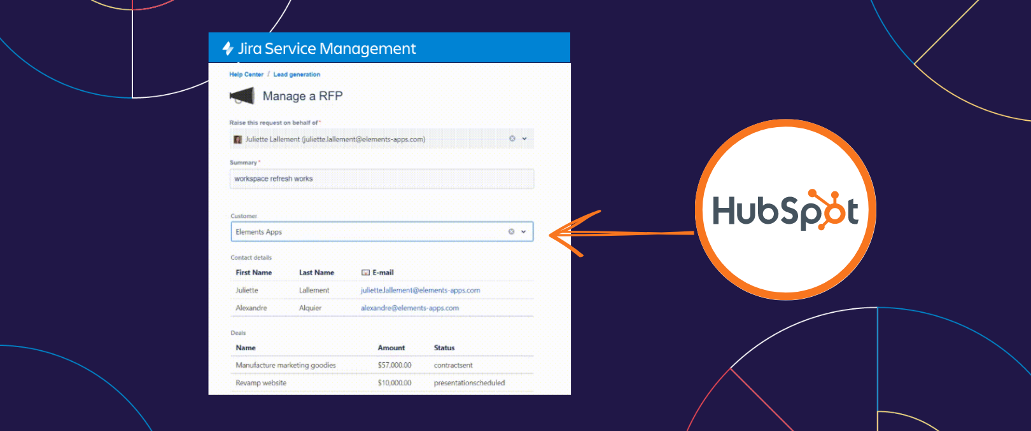Click the 'contractsent' status cell

click(453, 366)
